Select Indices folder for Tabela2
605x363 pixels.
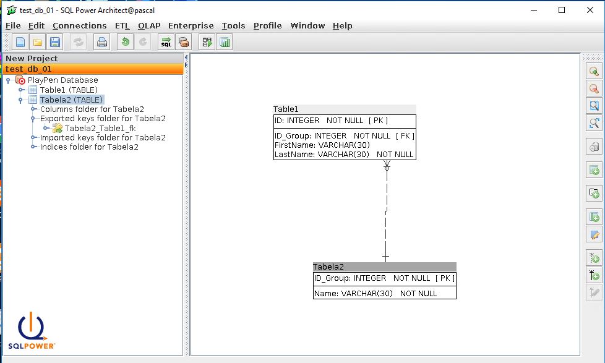point(89,147)
